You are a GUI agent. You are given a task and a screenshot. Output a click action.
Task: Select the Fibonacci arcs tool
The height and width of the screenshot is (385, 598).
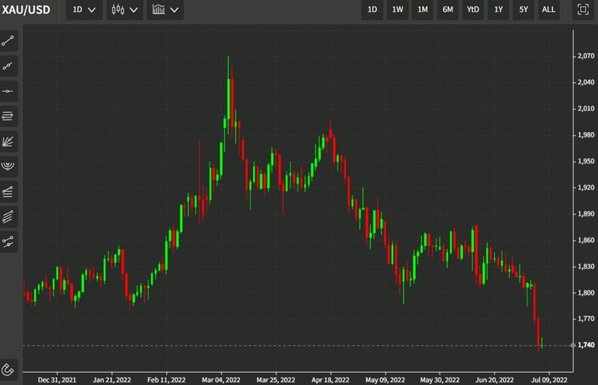pos(8,167)
